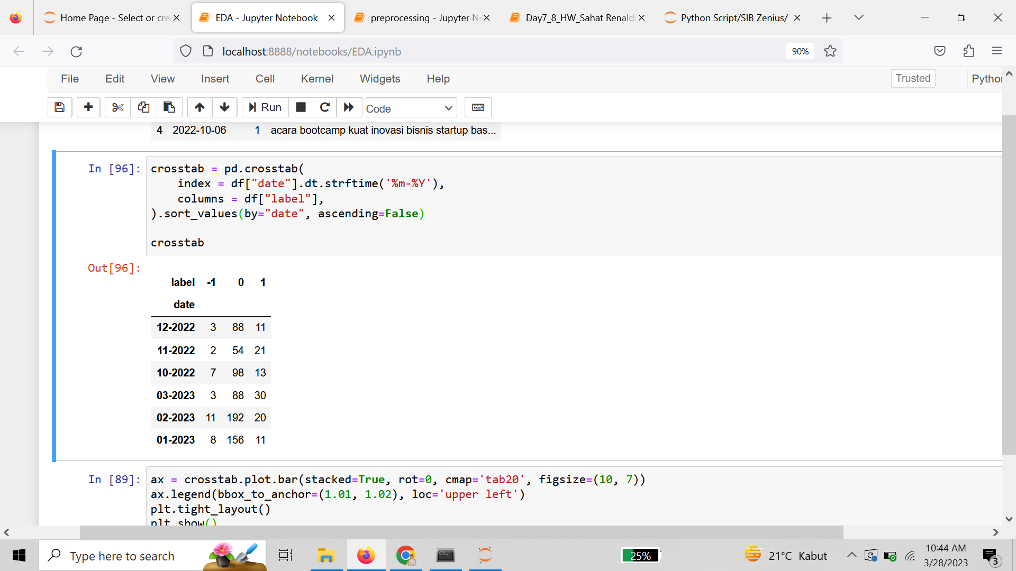The image size is (1016, 571).
Task: Move the selected cell up
Action: (199, 107)
